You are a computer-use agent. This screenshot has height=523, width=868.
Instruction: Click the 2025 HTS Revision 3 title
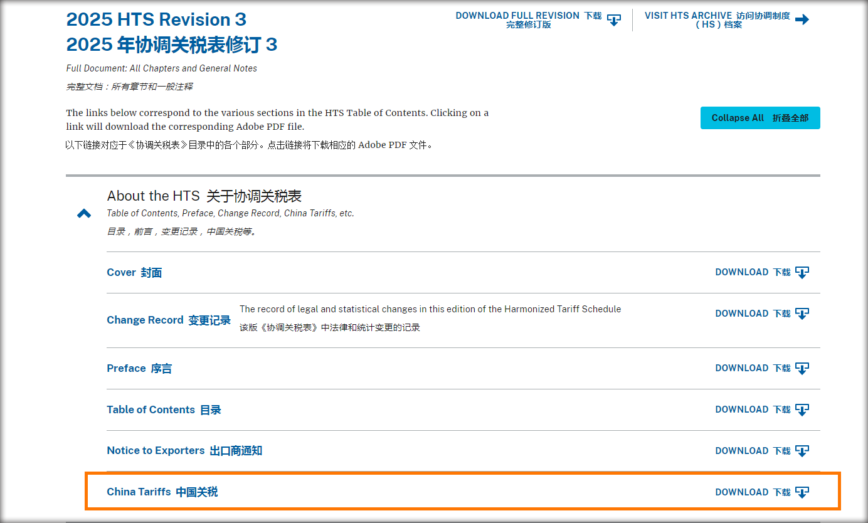coord(156,19)
